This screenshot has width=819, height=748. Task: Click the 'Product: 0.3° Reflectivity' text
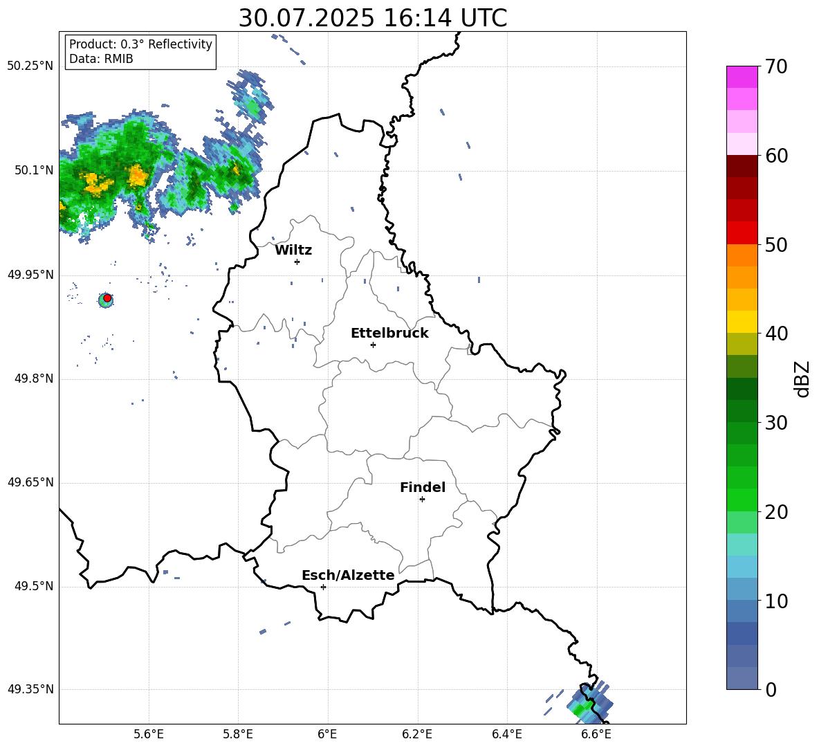[140, 44]
